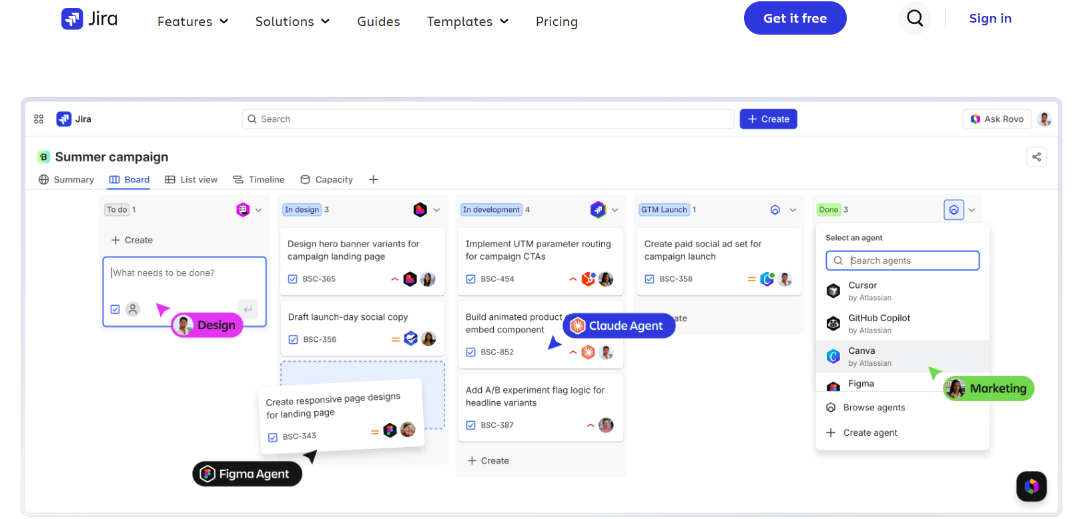This screenshot has height=519, width=1073.
Task: Click the medium priority icon on card BSC-358
Action: click(x=752, y=279)
